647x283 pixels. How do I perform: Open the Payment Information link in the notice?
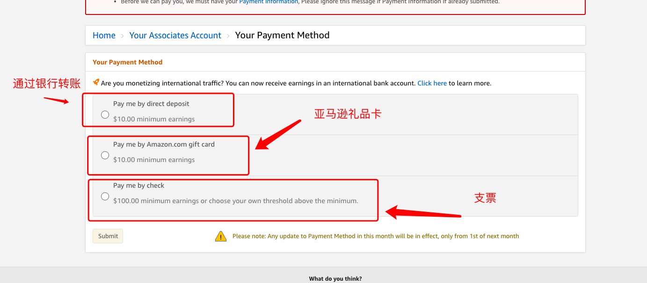[269, 2]
